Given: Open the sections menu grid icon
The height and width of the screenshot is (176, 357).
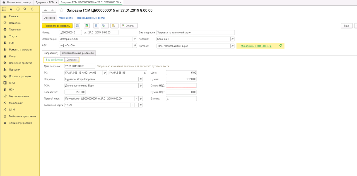Looking at the screenshot, I should [x=4, y=9].
